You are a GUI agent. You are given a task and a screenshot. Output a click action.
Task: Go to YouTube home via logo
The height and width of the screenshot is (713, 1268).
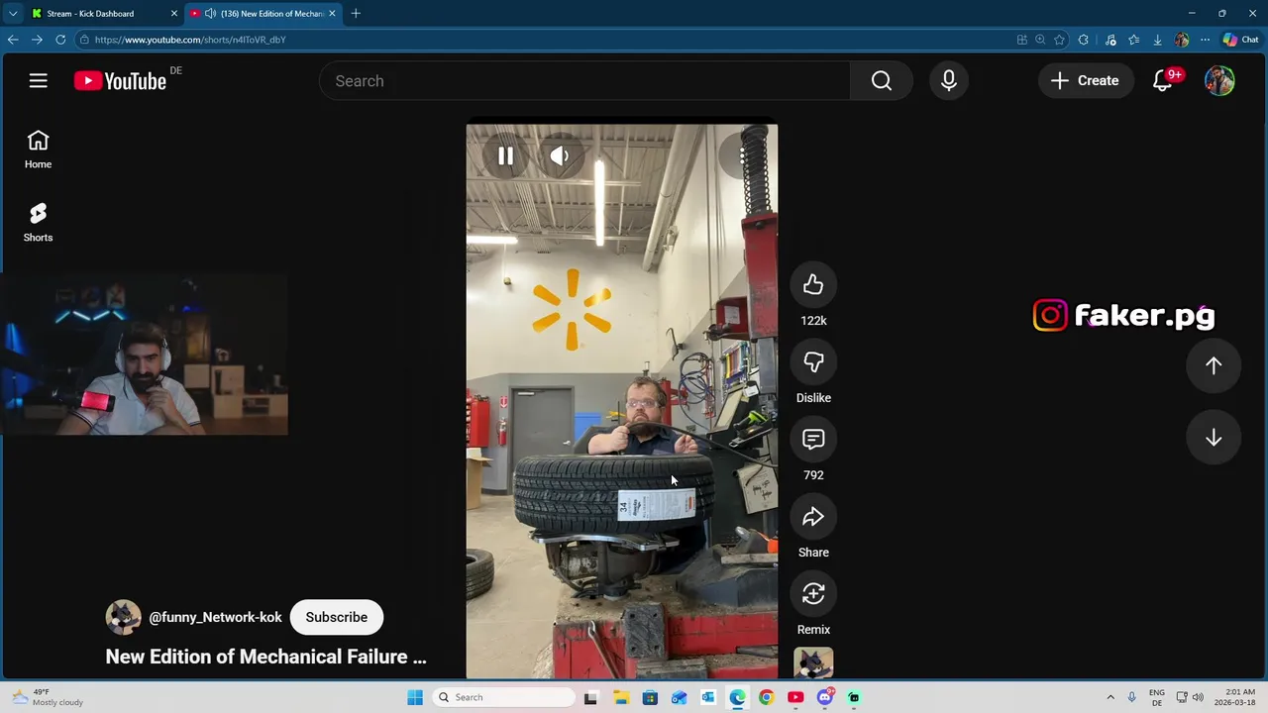click(120, 81)
